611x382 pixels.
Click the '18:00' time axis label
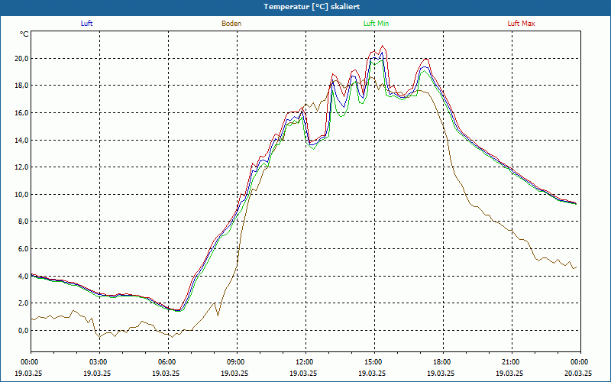click(x=443, y=362)
